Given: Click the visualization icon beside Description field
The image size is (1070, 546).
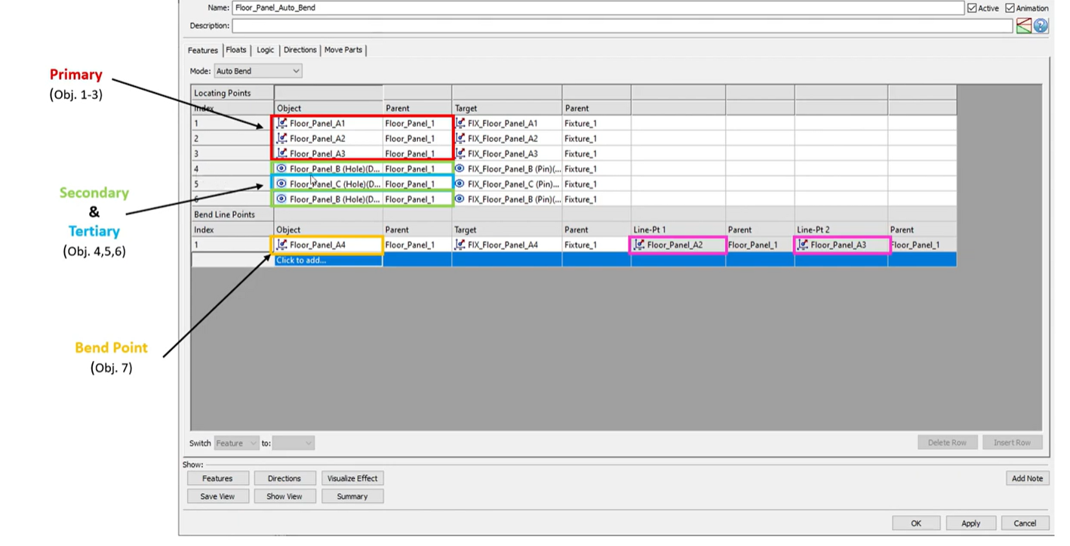Looking at the screenshot, I should point(1023,25).
